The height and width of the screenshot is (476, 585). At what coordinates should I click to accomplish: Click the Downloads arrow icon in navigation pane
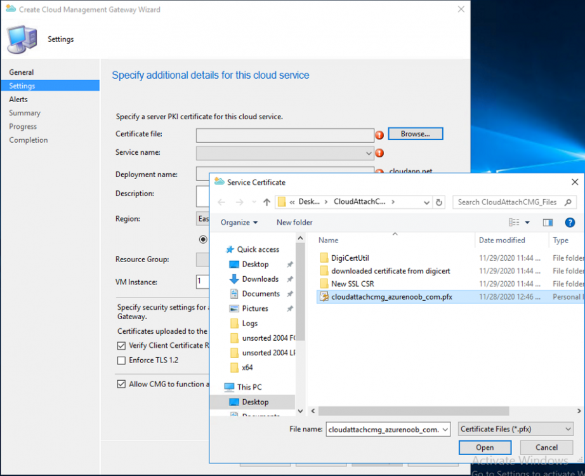(234, 279)
